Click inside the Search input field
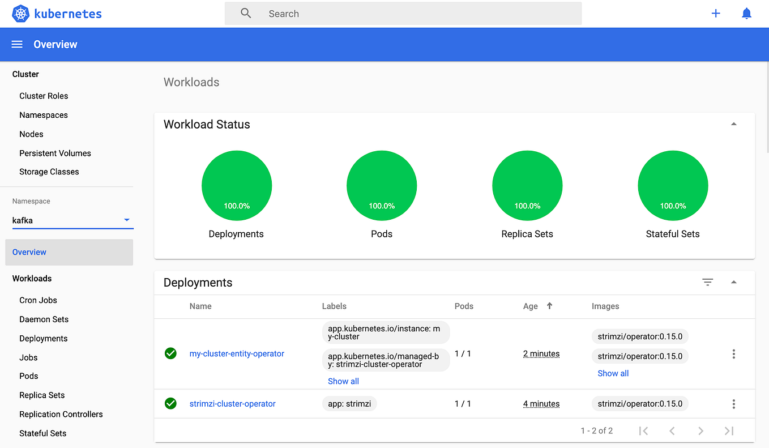The image size is (769, 448). 396,13
